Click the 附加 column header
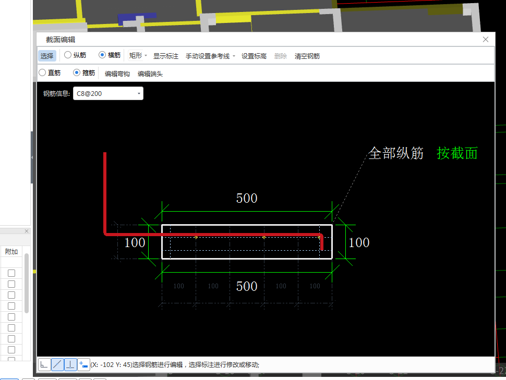The height and width of the screenshot is (380, 506). (11, 252)
